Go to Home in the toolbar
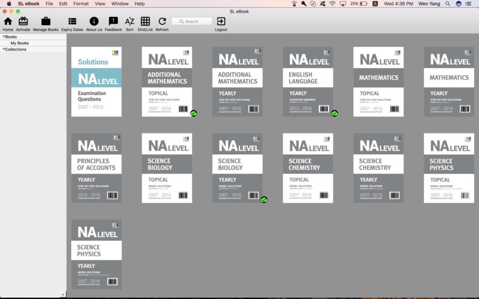This screenshot has height=299, width=479. [8, 24]
